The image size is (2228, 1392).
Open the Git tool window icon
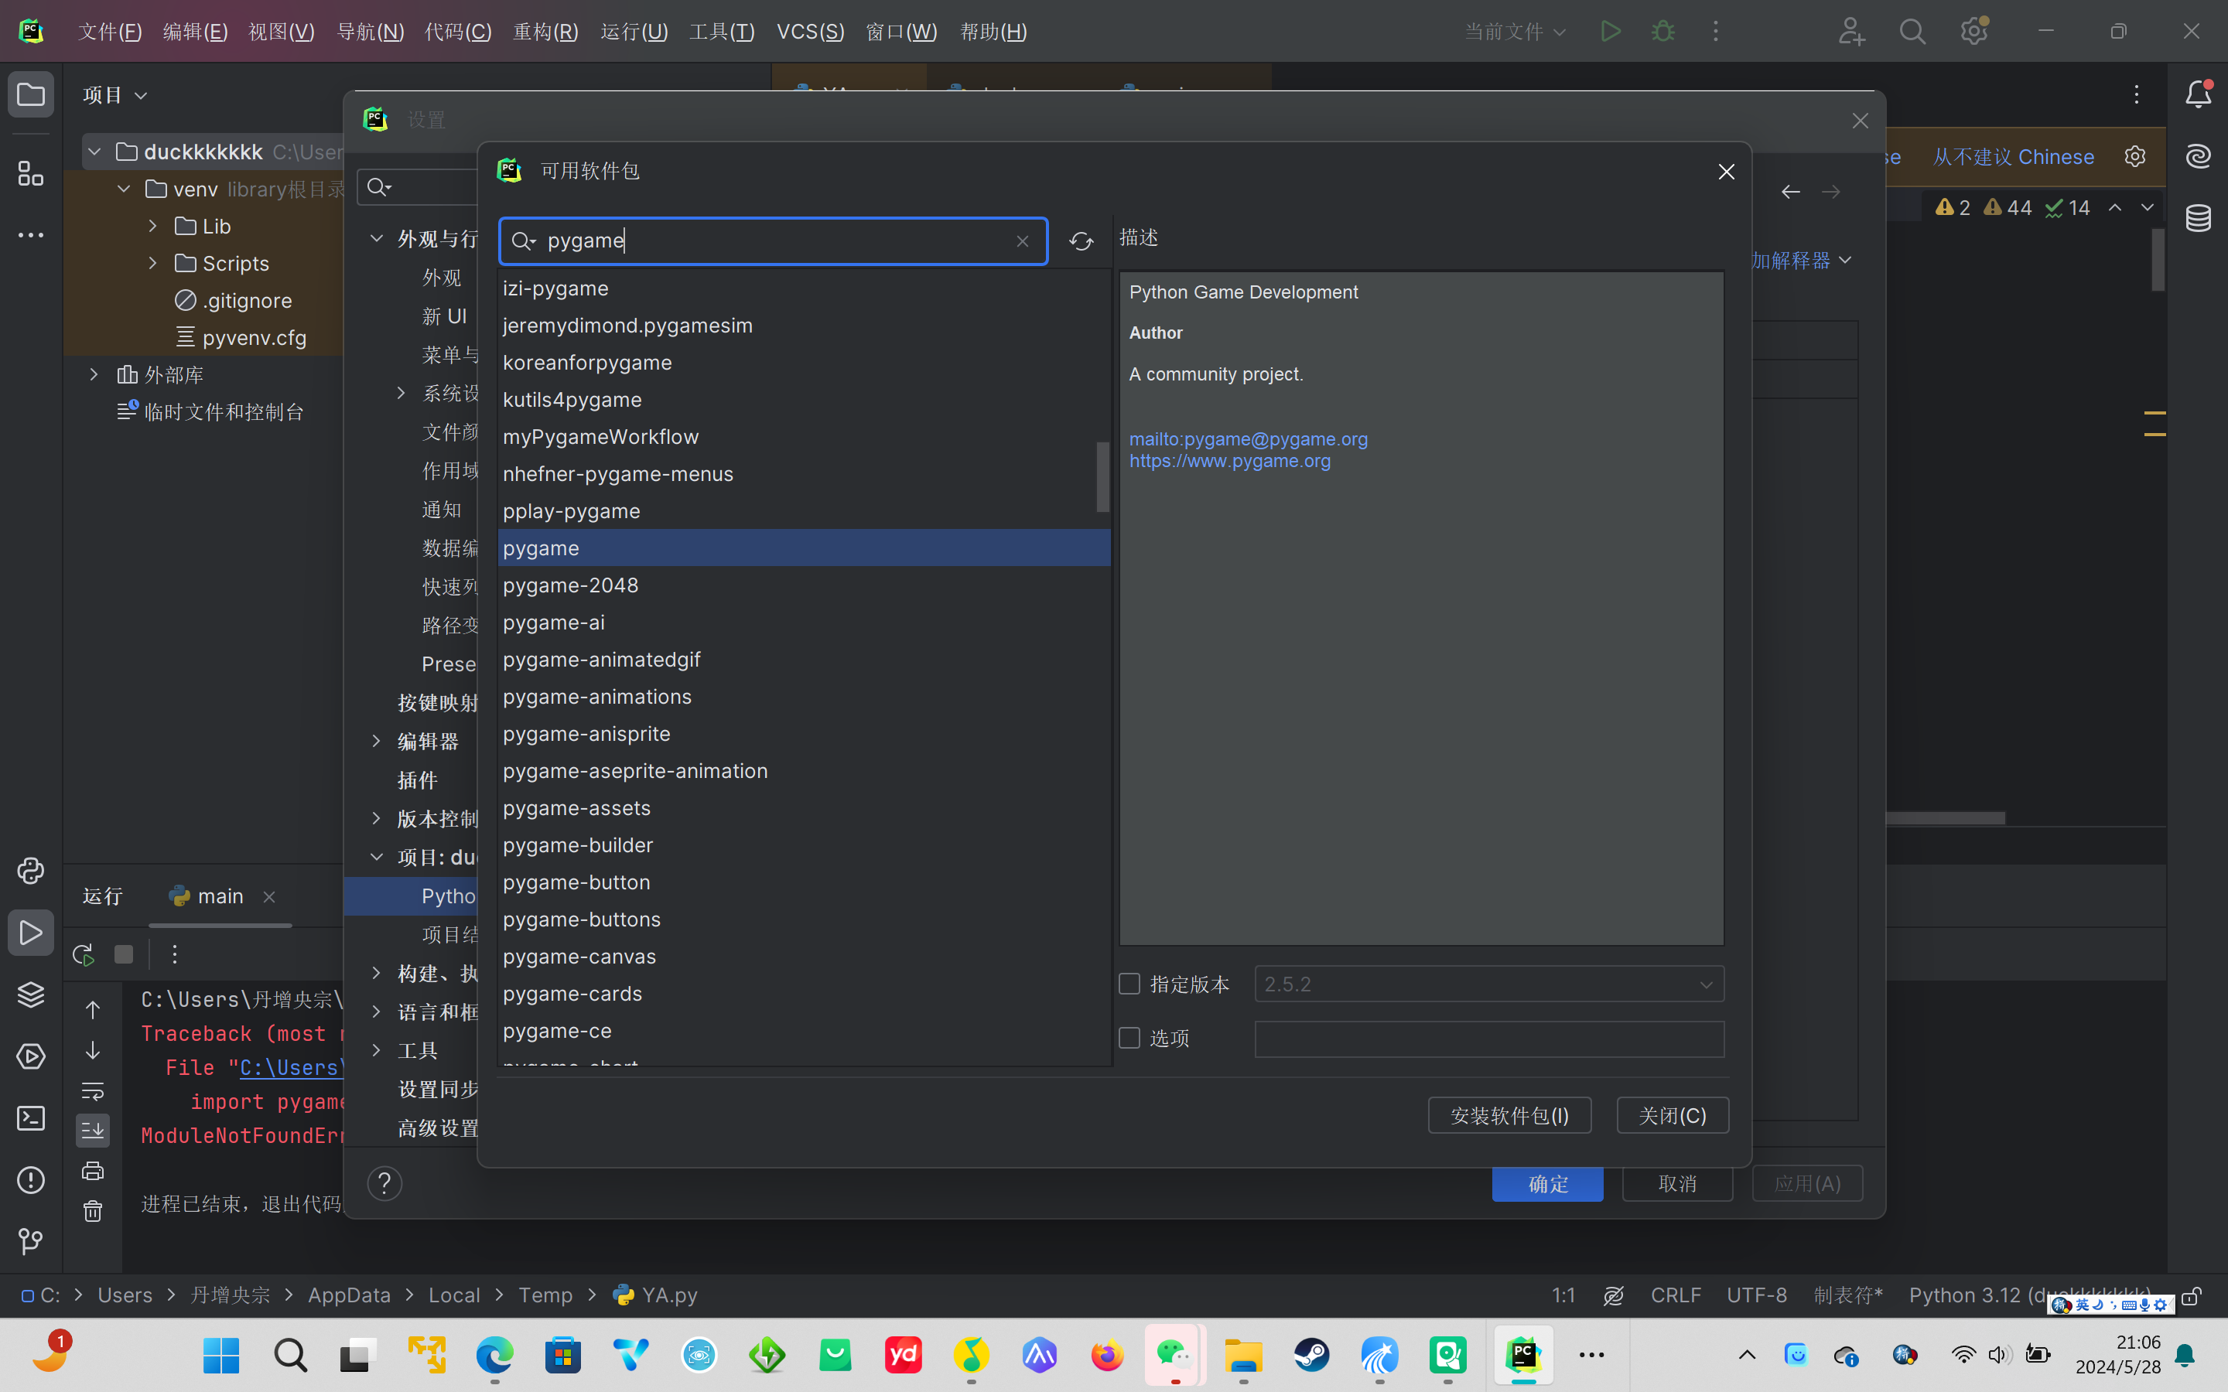click(x=30, y=1241)
